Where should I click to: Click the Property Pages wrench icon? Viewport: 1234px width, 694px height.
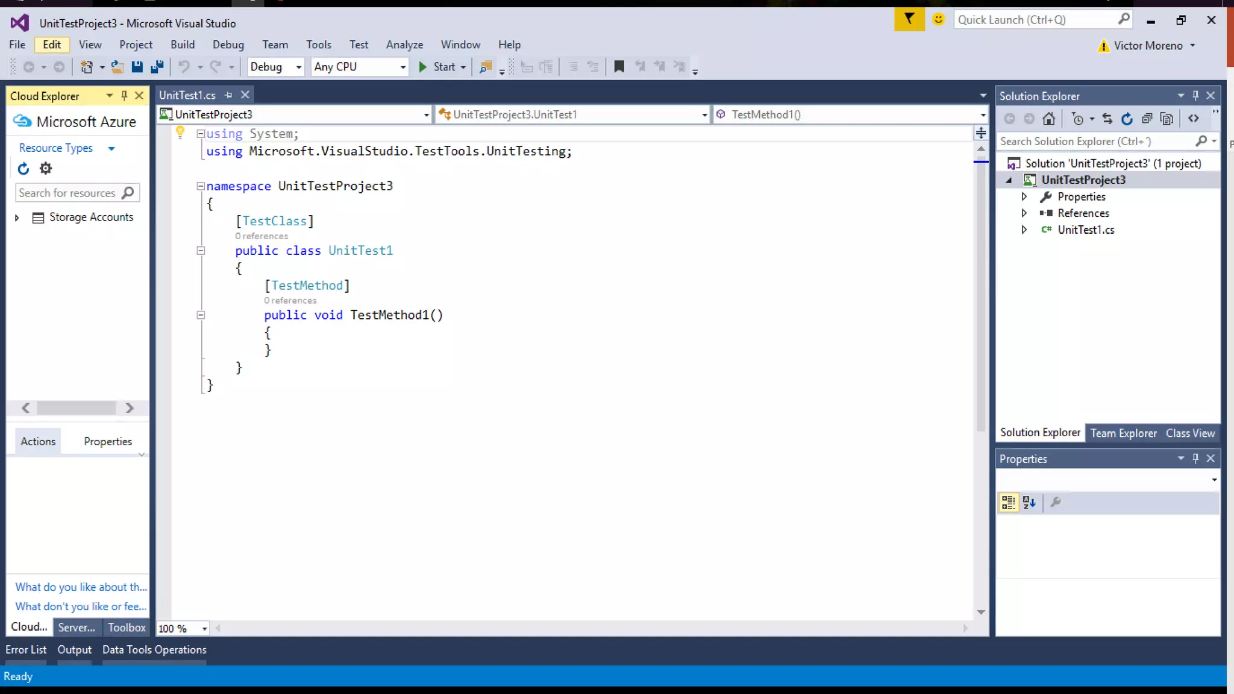[1056, 502]
